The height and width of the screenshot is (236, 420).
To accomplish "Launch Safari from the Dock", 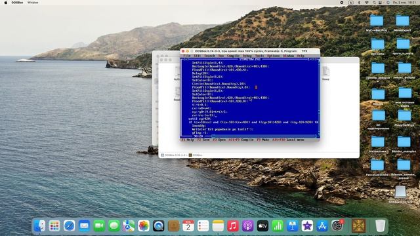I will coord(69,226).
